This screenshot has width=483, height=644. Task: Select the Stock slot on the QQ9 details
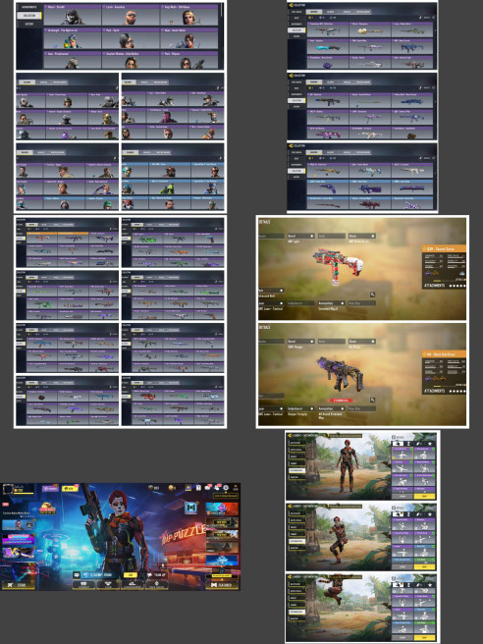pos(362,237)
